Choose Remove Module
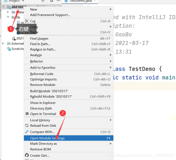This screenshot has width=176, height=160. click(69, 85)
